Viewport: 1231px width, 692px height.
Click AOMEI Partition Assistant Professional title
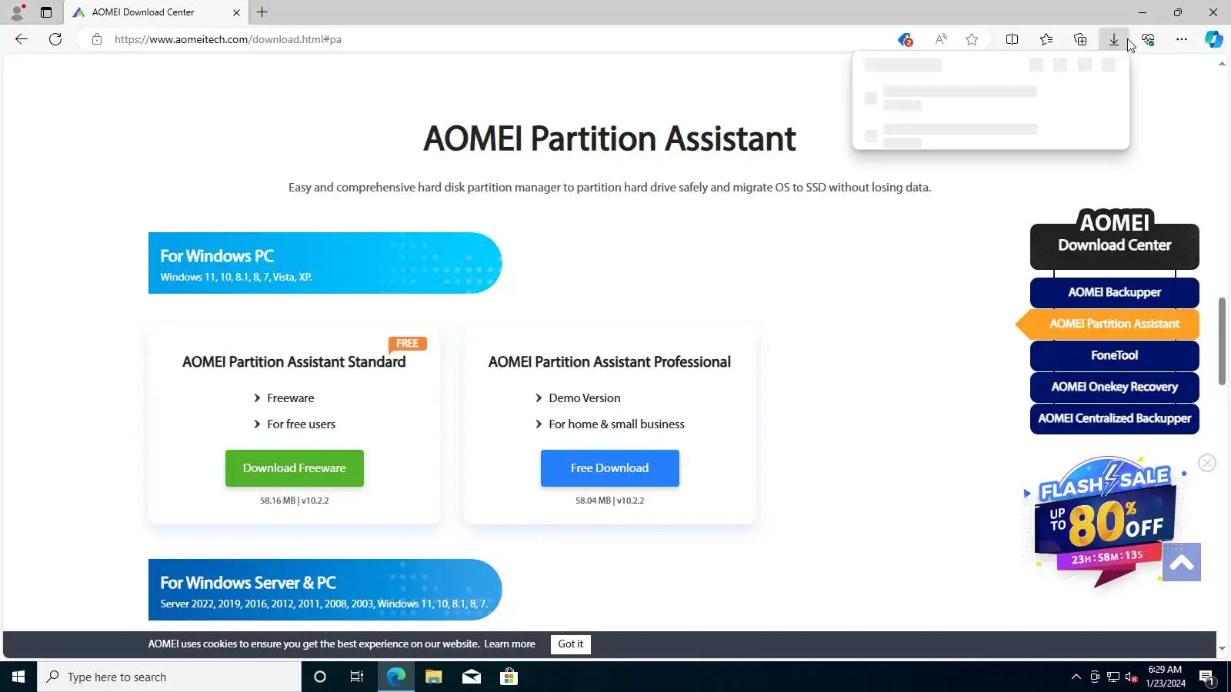[609, 362]
